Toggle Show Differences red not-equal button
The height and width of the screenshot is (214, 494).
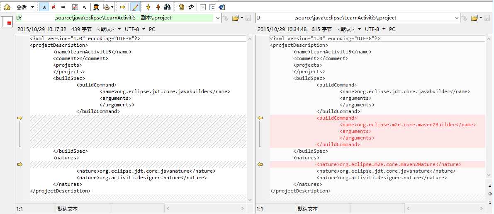click(54, 7)
